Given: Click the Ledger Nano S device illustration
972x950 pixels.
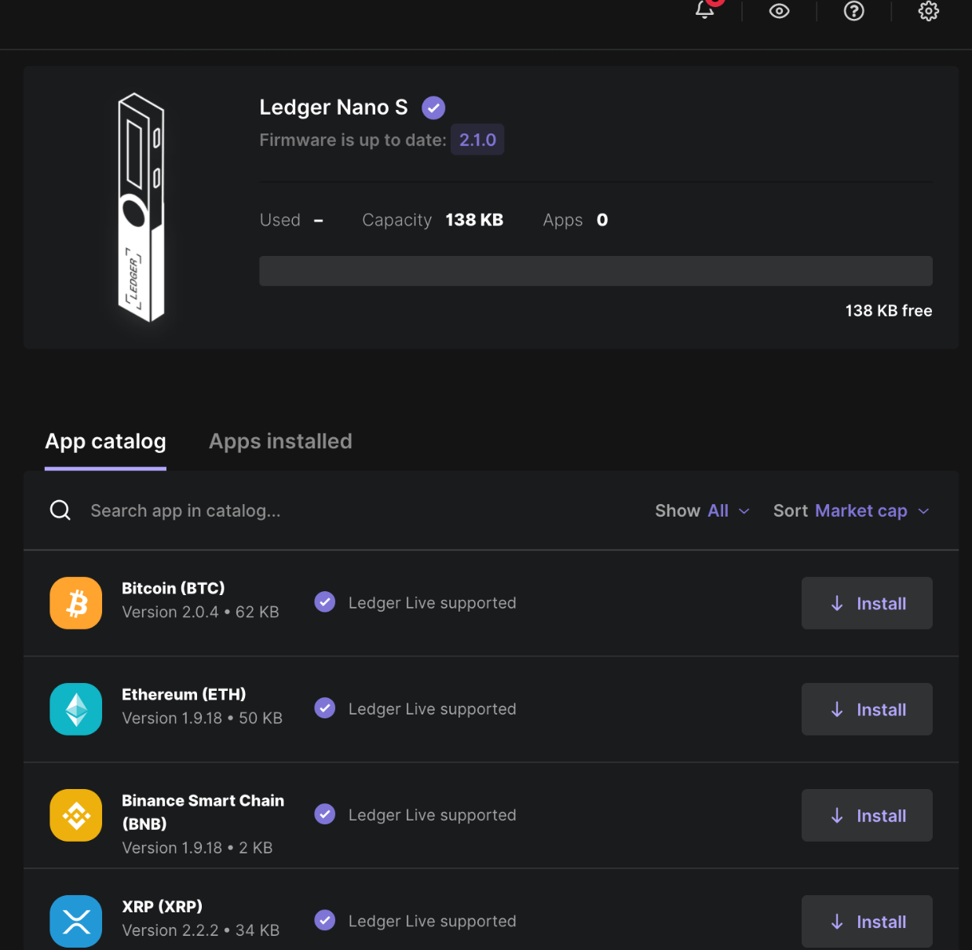Looking at the screenshot, I should click(x=141, y=207).
